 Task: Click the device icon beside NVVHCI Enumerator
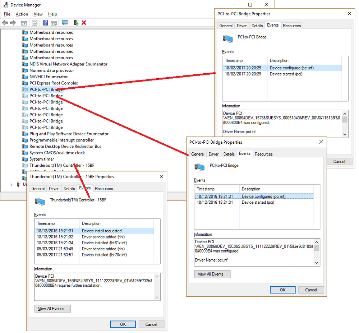[x=25, y=77]
